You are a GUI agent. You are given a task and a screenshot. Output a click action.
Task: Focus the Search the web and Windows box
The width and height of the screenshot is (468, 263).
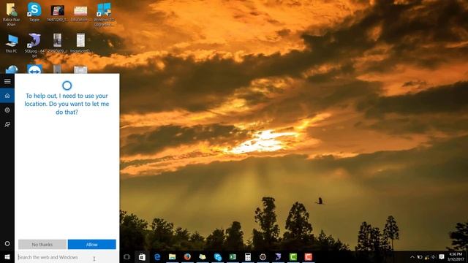67,256
